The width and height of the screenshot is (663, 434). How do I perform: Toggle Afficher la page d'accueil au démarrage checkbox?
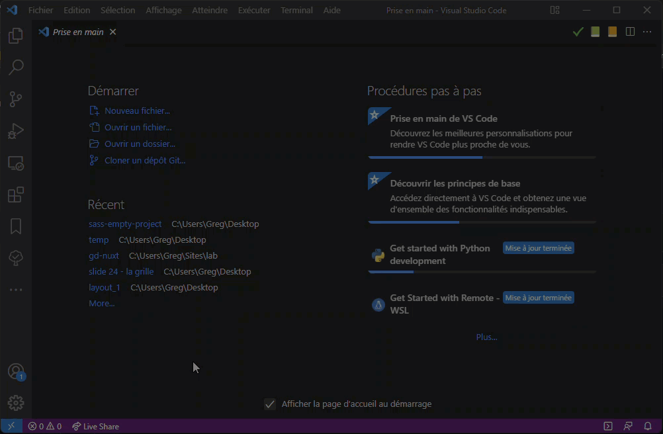point(270,404)
